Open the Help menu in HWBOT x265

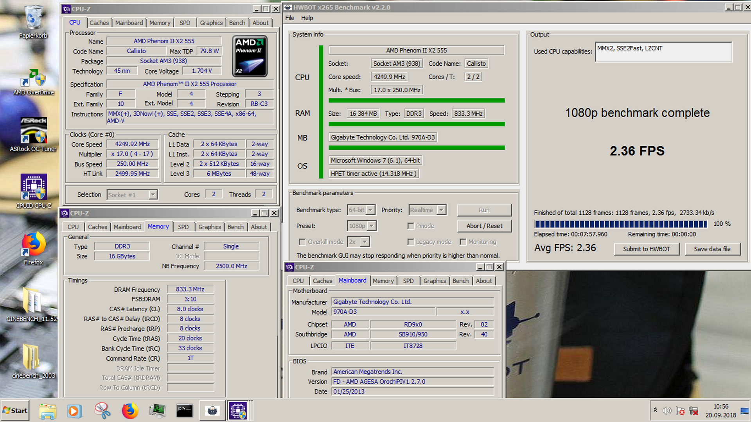307,18
